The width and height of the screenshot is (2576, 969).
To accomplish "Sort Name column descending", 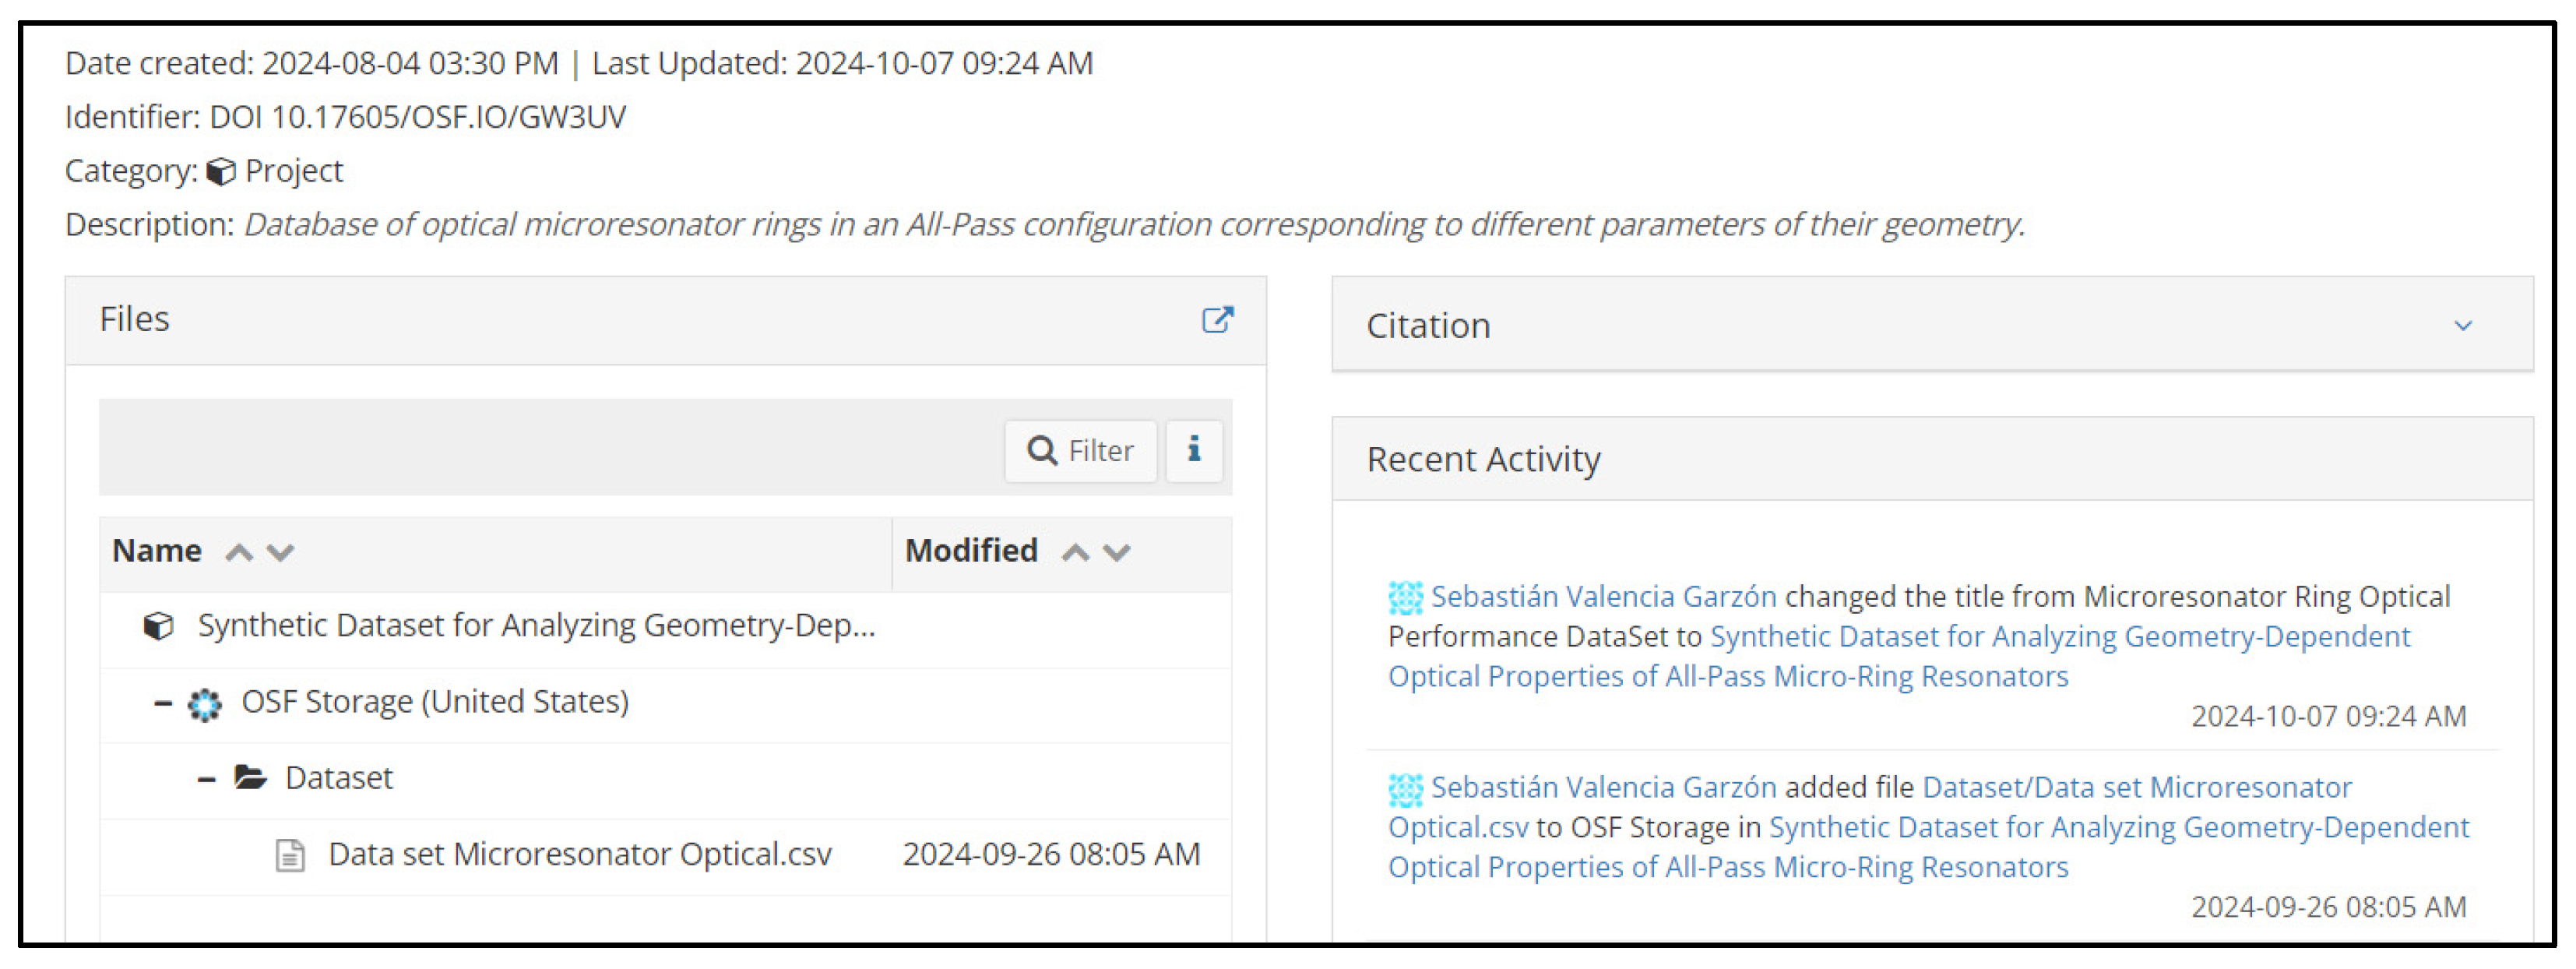I will click(281, 553).
